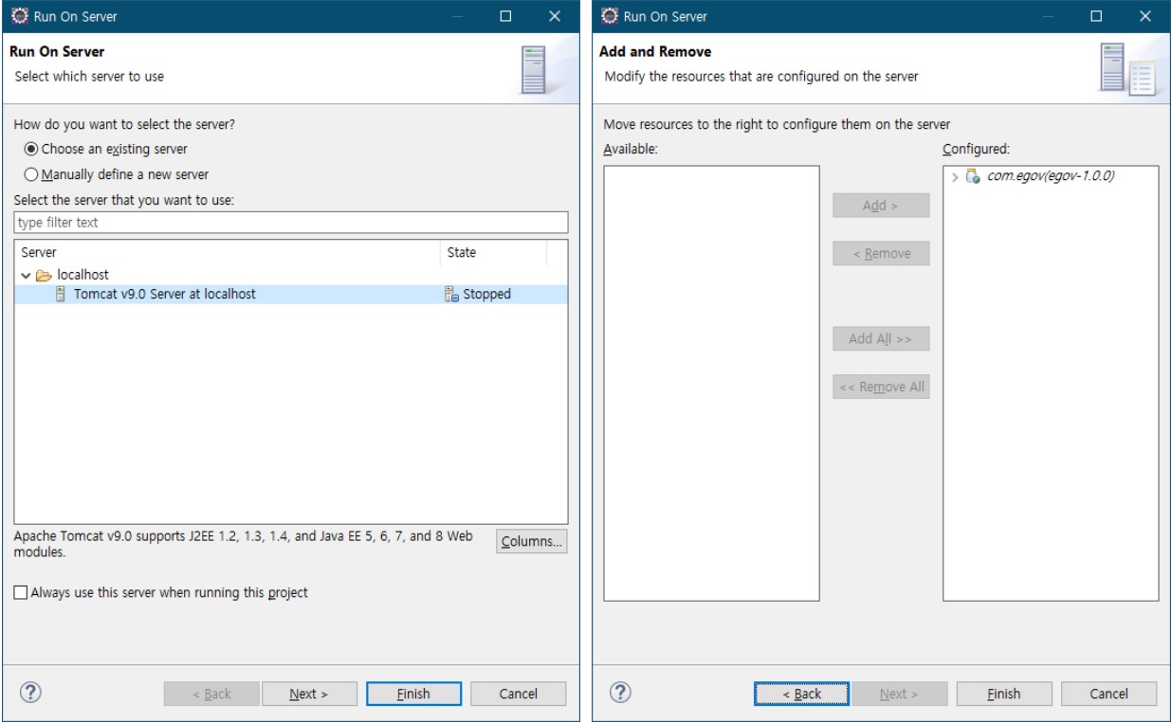
Task: Click the 'Stopped' state text
Action: click(x=487, y=294)
